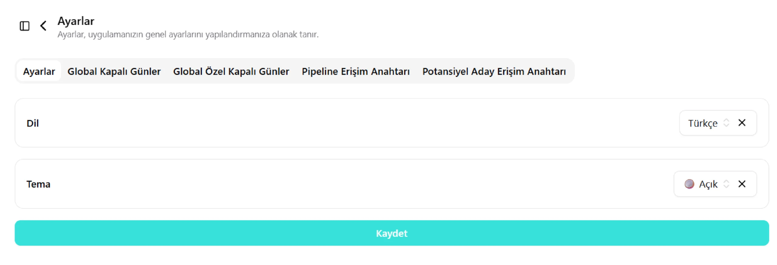Image resolution: width=777 pixels, height=265 pixels.
Task: Click the empty area of the Tema card
Action: 361,184
